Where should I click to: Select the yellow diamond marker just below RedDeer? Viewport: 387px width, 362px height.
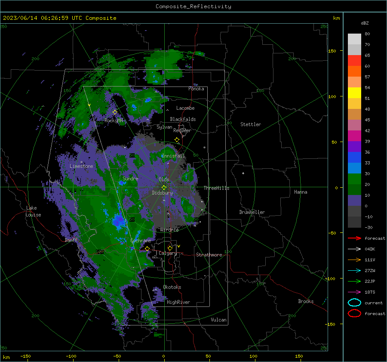pyautogui.click(x=177, y=140)
